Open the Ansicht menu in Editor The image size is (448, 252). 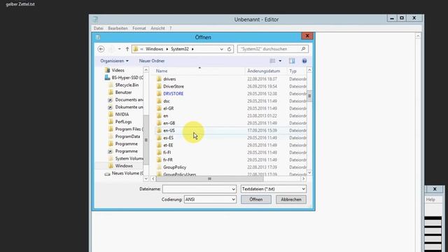(x=157, y=28)
